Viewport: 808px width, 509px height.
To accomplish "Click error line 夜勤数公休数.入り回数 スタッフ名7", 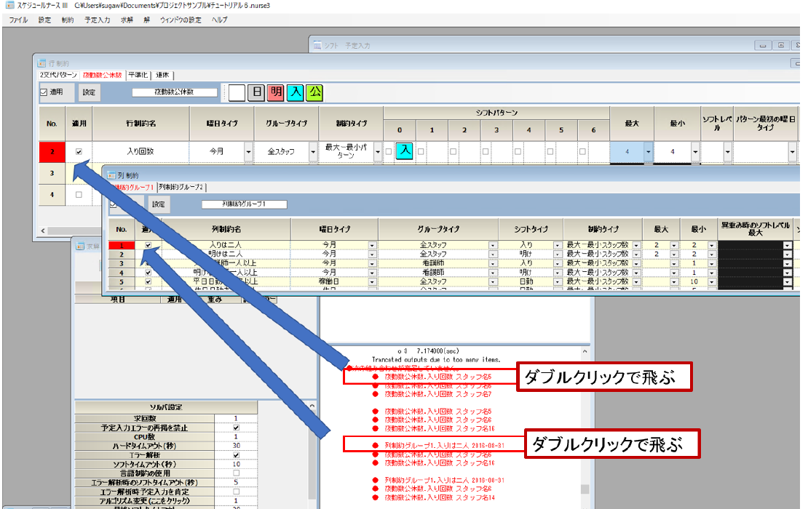I will 437,394.
